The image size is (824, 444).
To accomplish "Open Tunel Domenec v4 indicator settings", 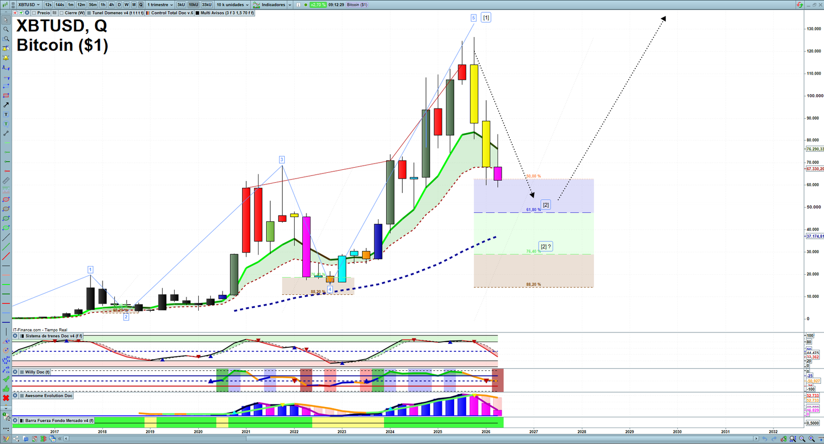I will [x=115, y=13].
